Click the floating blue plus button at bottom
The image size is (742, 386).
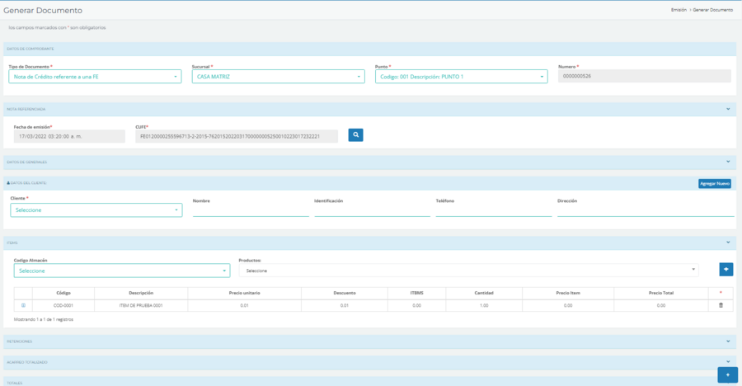point(727,374)
